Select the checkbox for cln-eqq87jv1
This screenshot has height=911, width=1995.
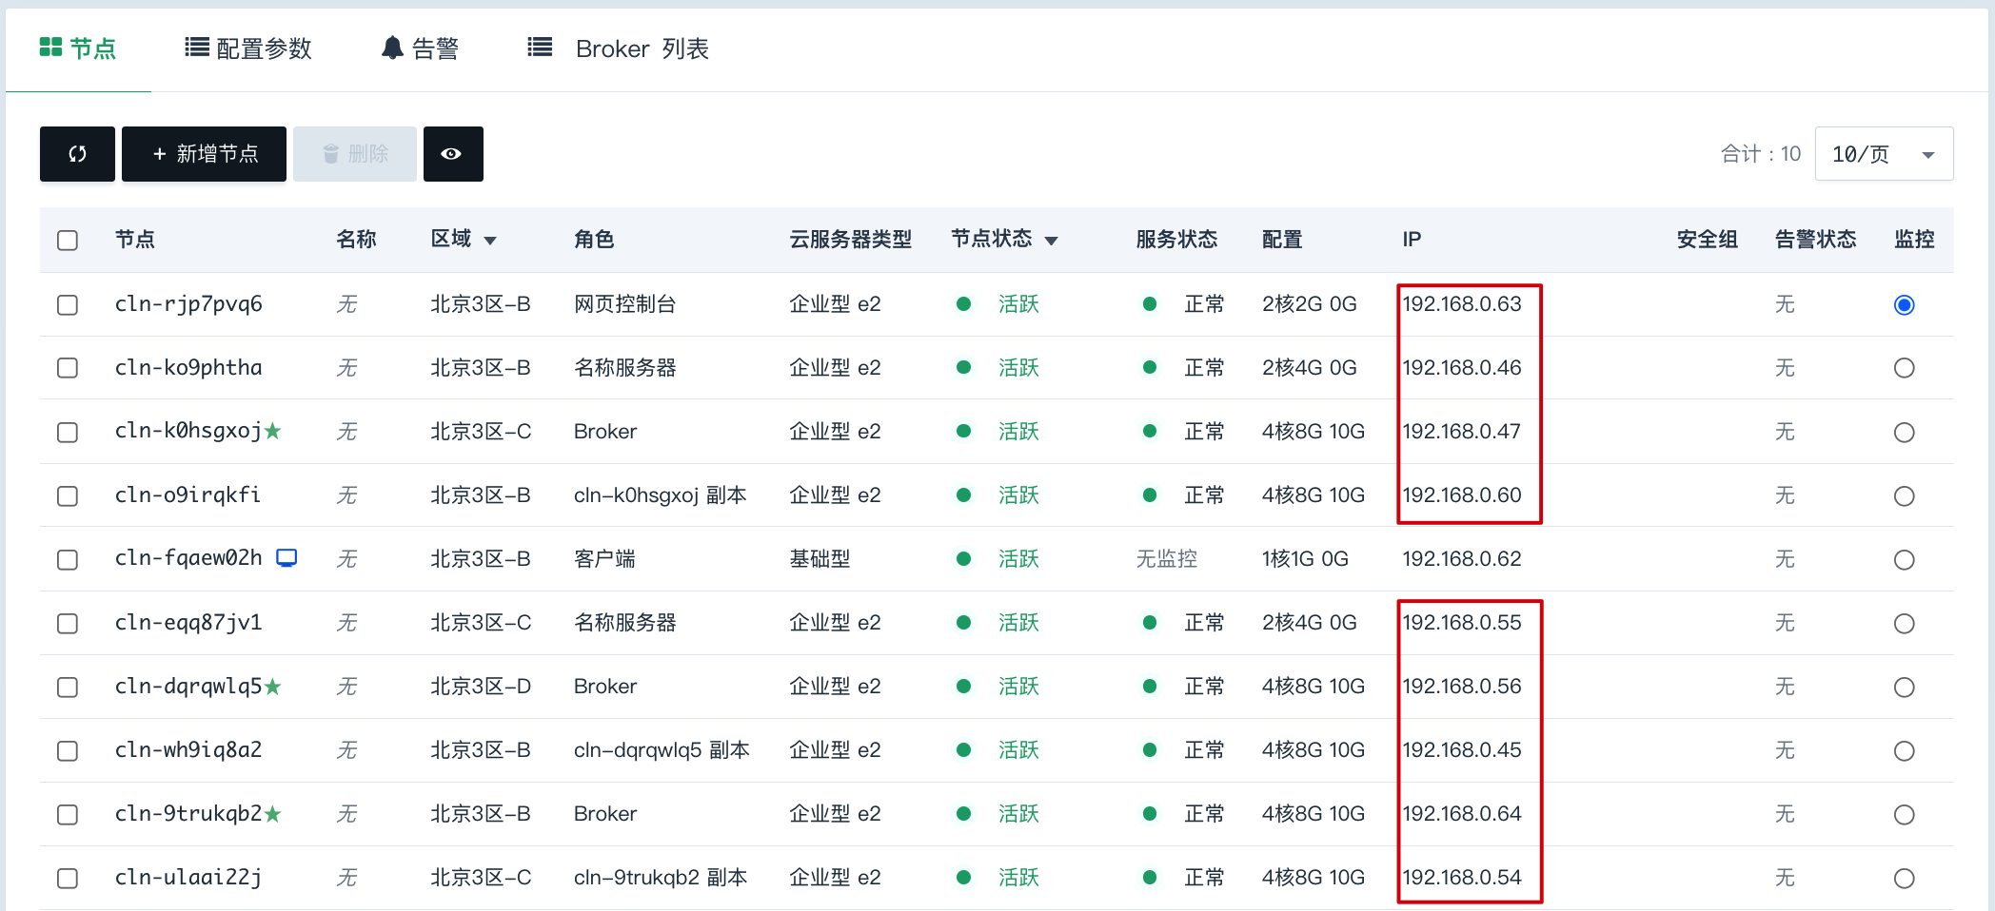pos(68,624)
